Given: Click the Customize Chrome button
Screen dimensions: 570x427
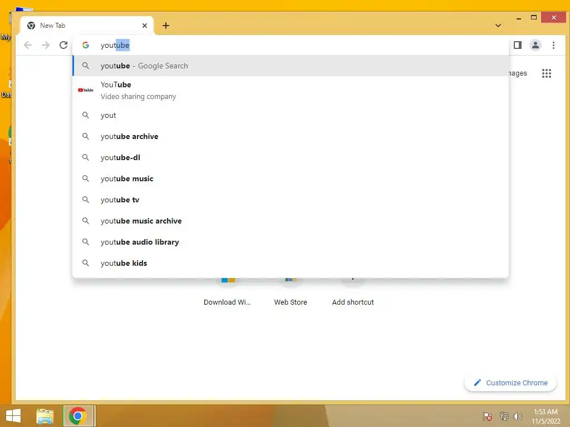Looking at the screenshot, I should (510, 383).
